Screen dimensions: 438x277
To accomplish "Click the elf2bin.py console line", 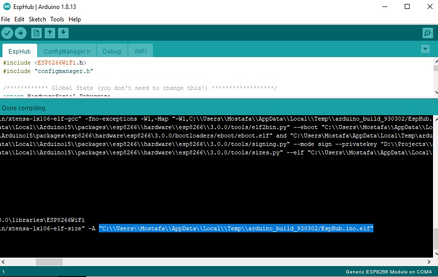I will coord(216,127).
